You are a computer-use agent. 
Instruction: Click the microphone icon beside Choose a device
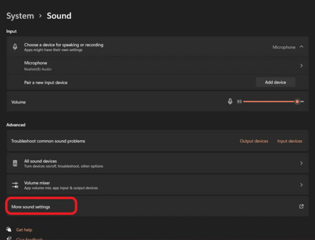(x=15, y=47)
